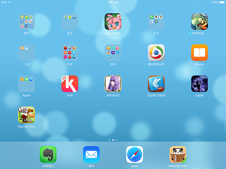Launch Plants vs Zombies 2 app
This screenshot has height=169, width=226.
(200, 21)
